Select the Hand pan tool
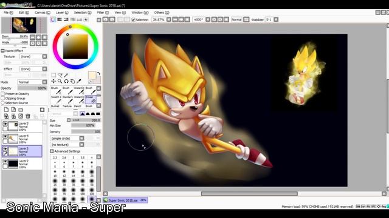This screenshot has height=218, width=389. tap(72, 81)
